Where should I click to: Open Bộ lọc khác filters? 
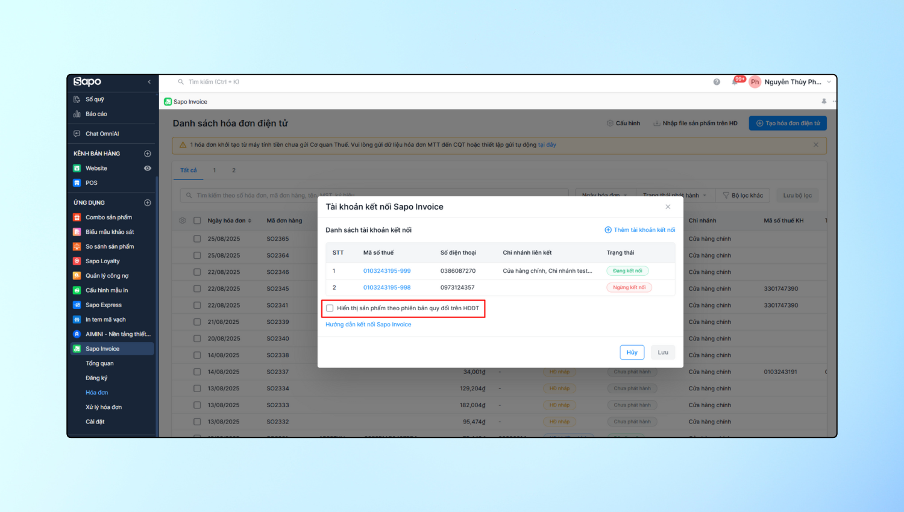[743, 195]
